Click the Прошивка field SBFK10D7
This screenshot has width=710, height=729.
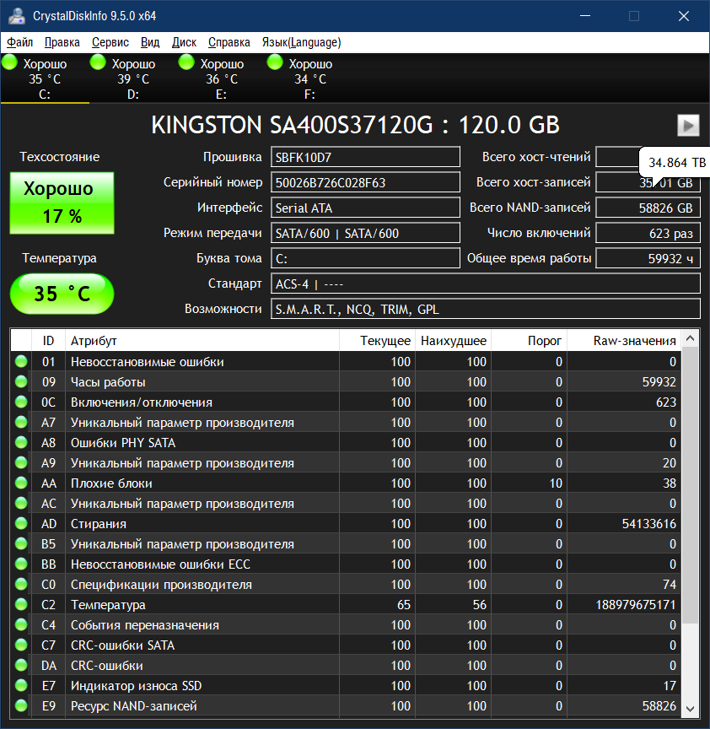pyautogui.click(x=366, y=157)
